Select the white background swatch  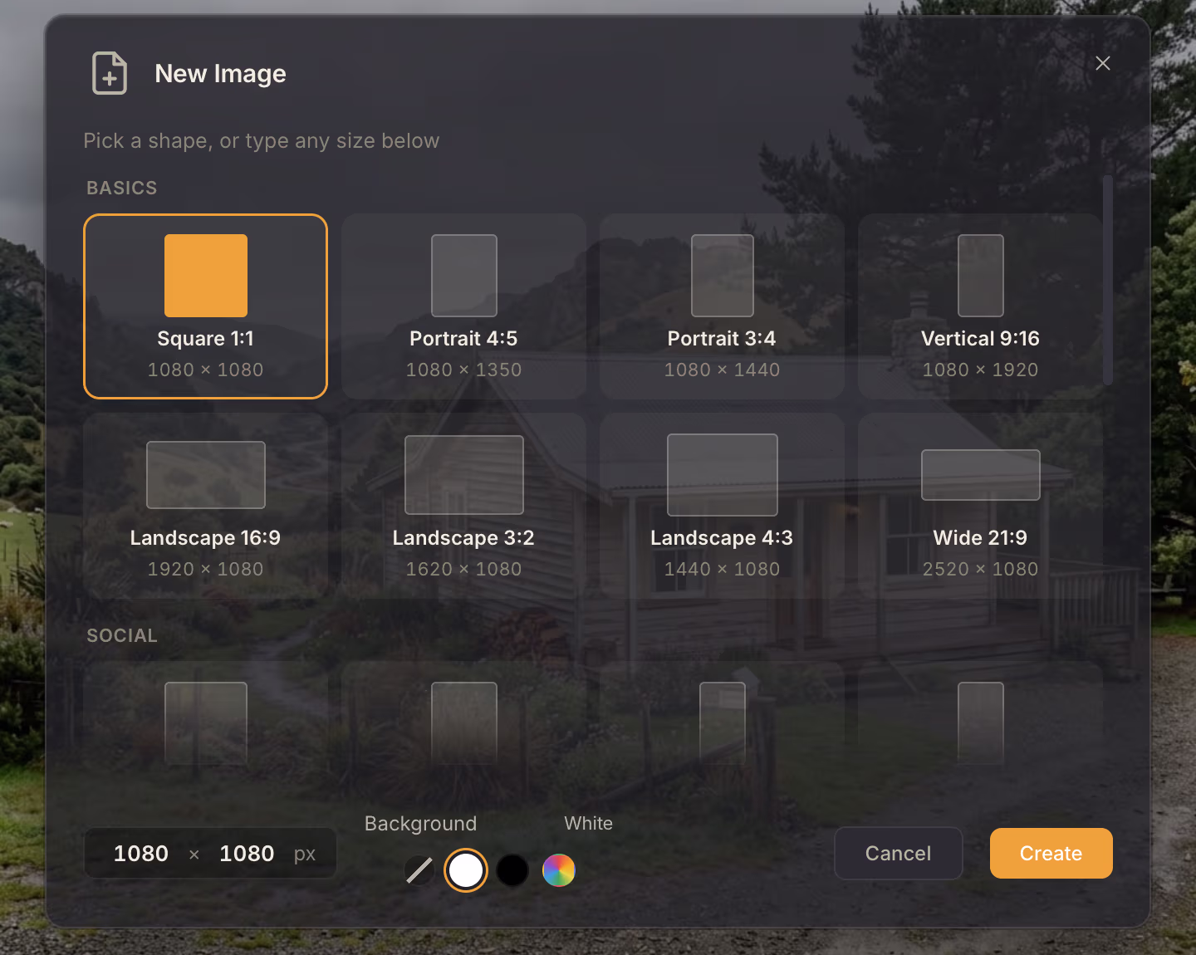(466, 870)
